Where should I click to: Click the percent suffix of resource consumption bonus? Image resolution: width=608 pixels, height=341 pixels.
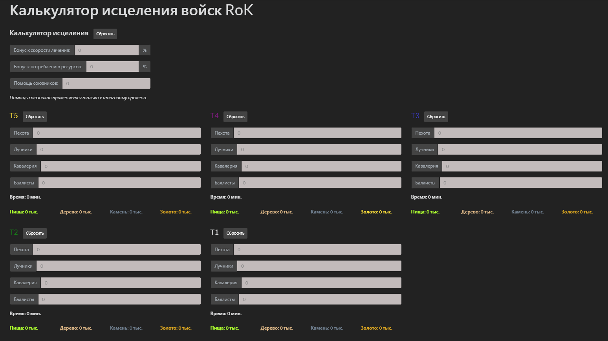tap(145, 67)
